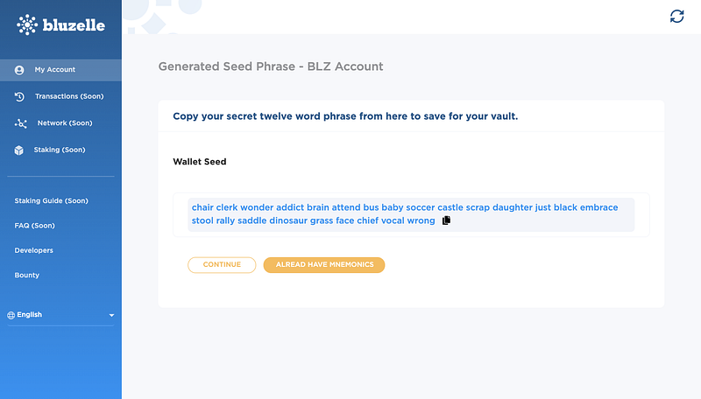Select Network (Soon) menu item
The height and width of the screenshot is (399, 701).
pyautogui.click(x=65, y=123)
